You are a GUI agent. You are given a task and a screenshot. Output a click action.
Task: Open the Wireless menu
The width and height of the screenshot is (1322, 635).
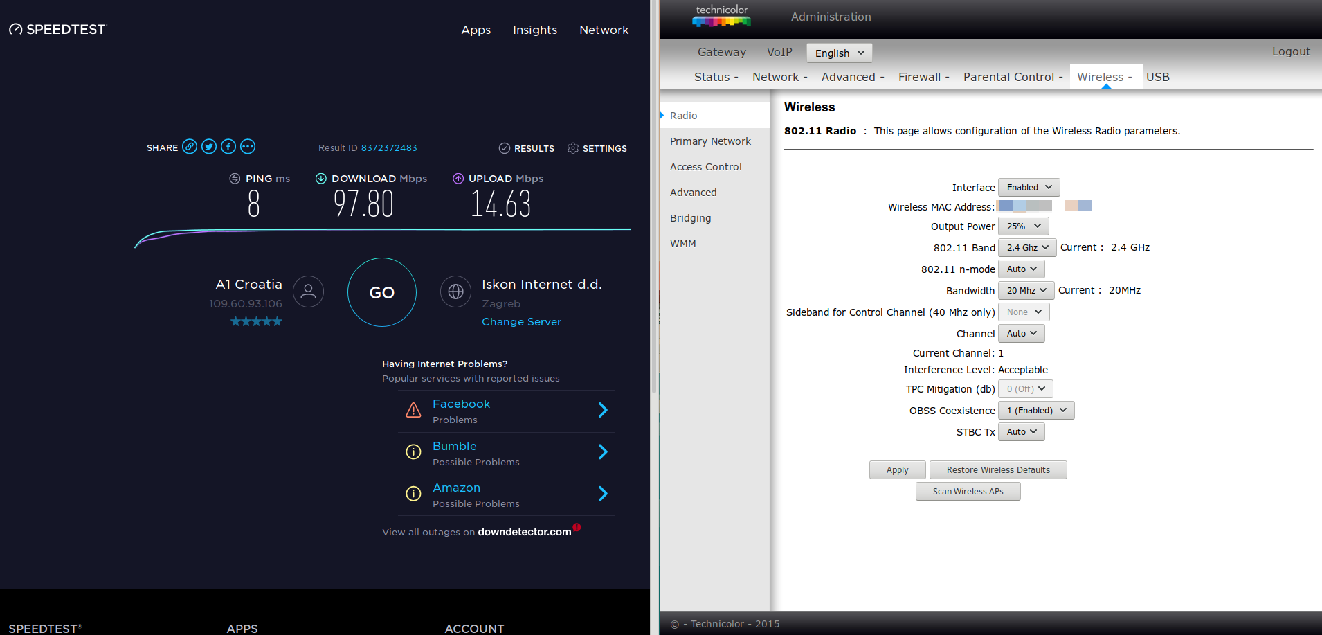coord(1105,77)
